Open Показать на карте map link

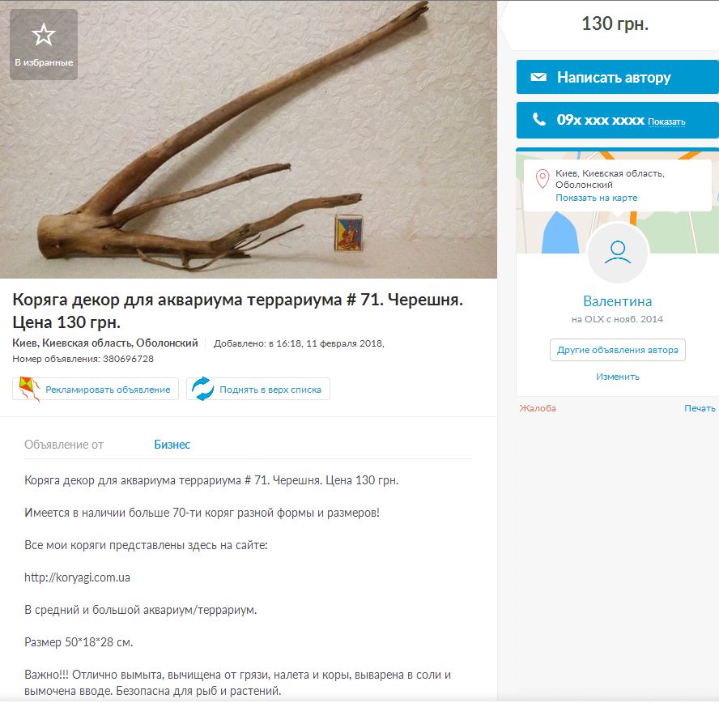pos(596,198)
